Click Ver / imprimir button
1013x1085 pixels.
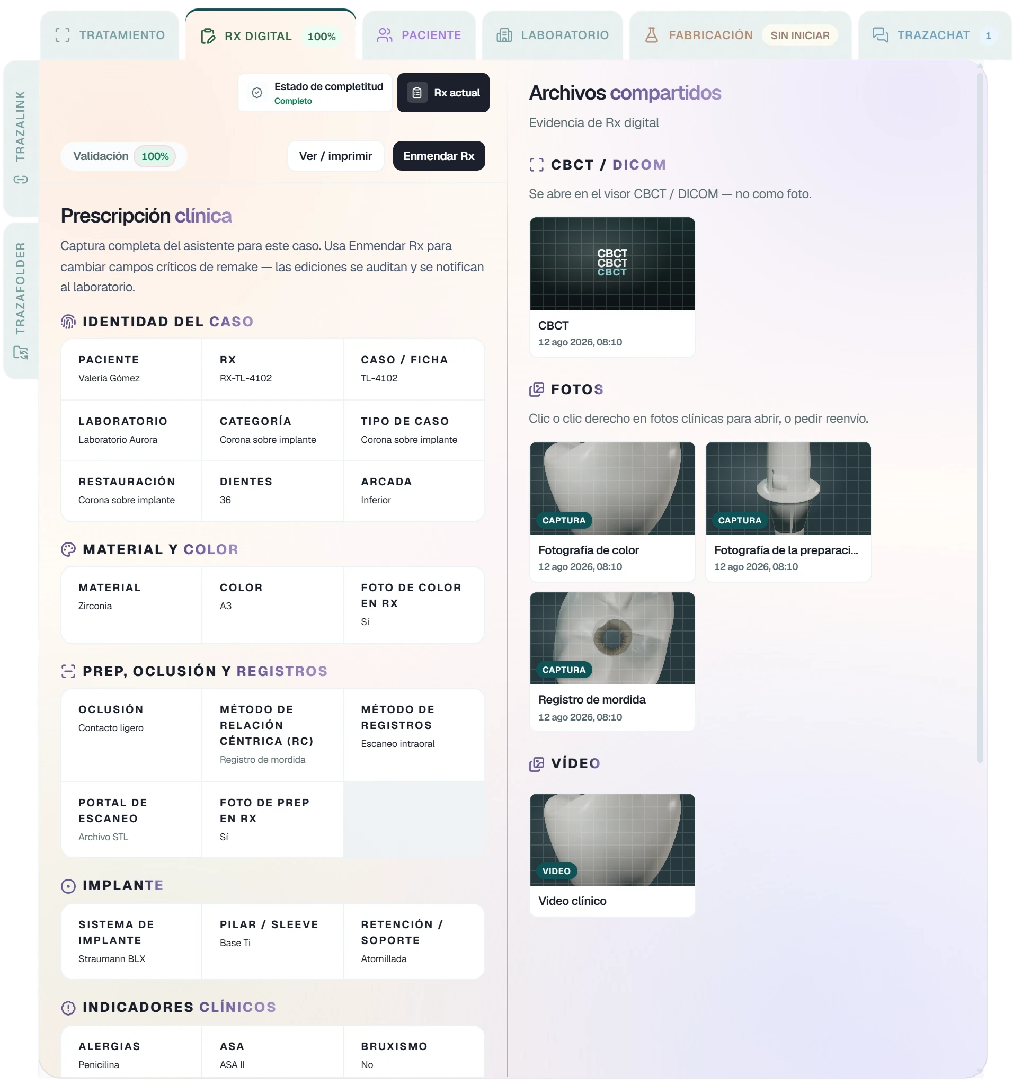[x=336, y=156]
